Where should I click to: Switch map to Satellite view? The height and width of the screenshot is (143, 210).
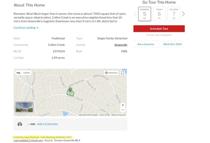[x=27, y=73]
